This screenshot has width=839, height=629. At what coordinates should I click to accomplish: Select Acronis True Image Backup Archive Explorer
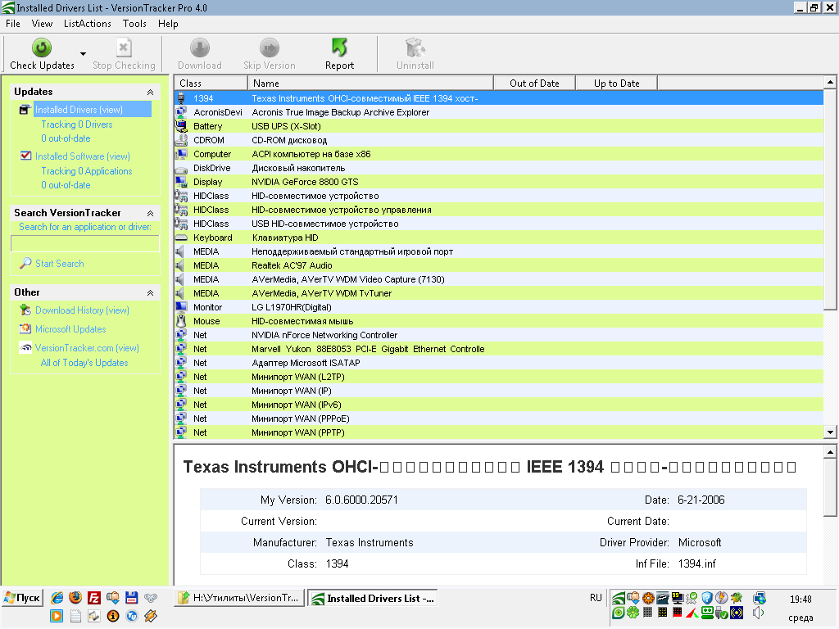[499, 112]
